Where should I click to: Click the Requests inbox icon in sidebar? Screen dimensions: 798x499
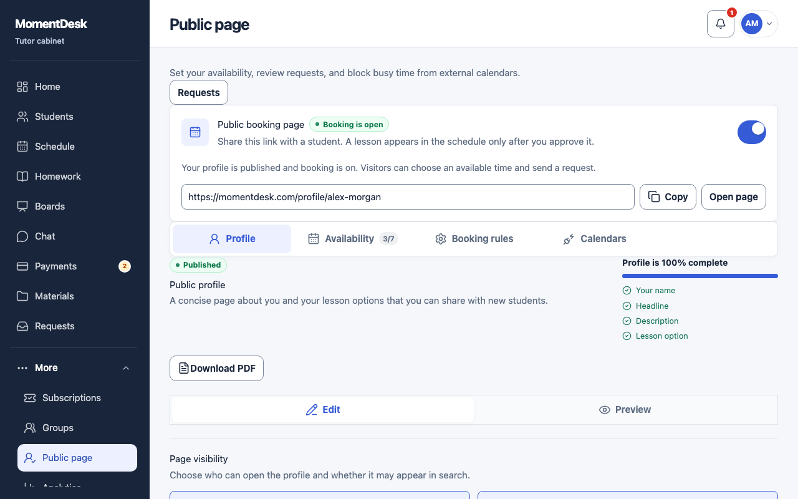pos(22,326)
